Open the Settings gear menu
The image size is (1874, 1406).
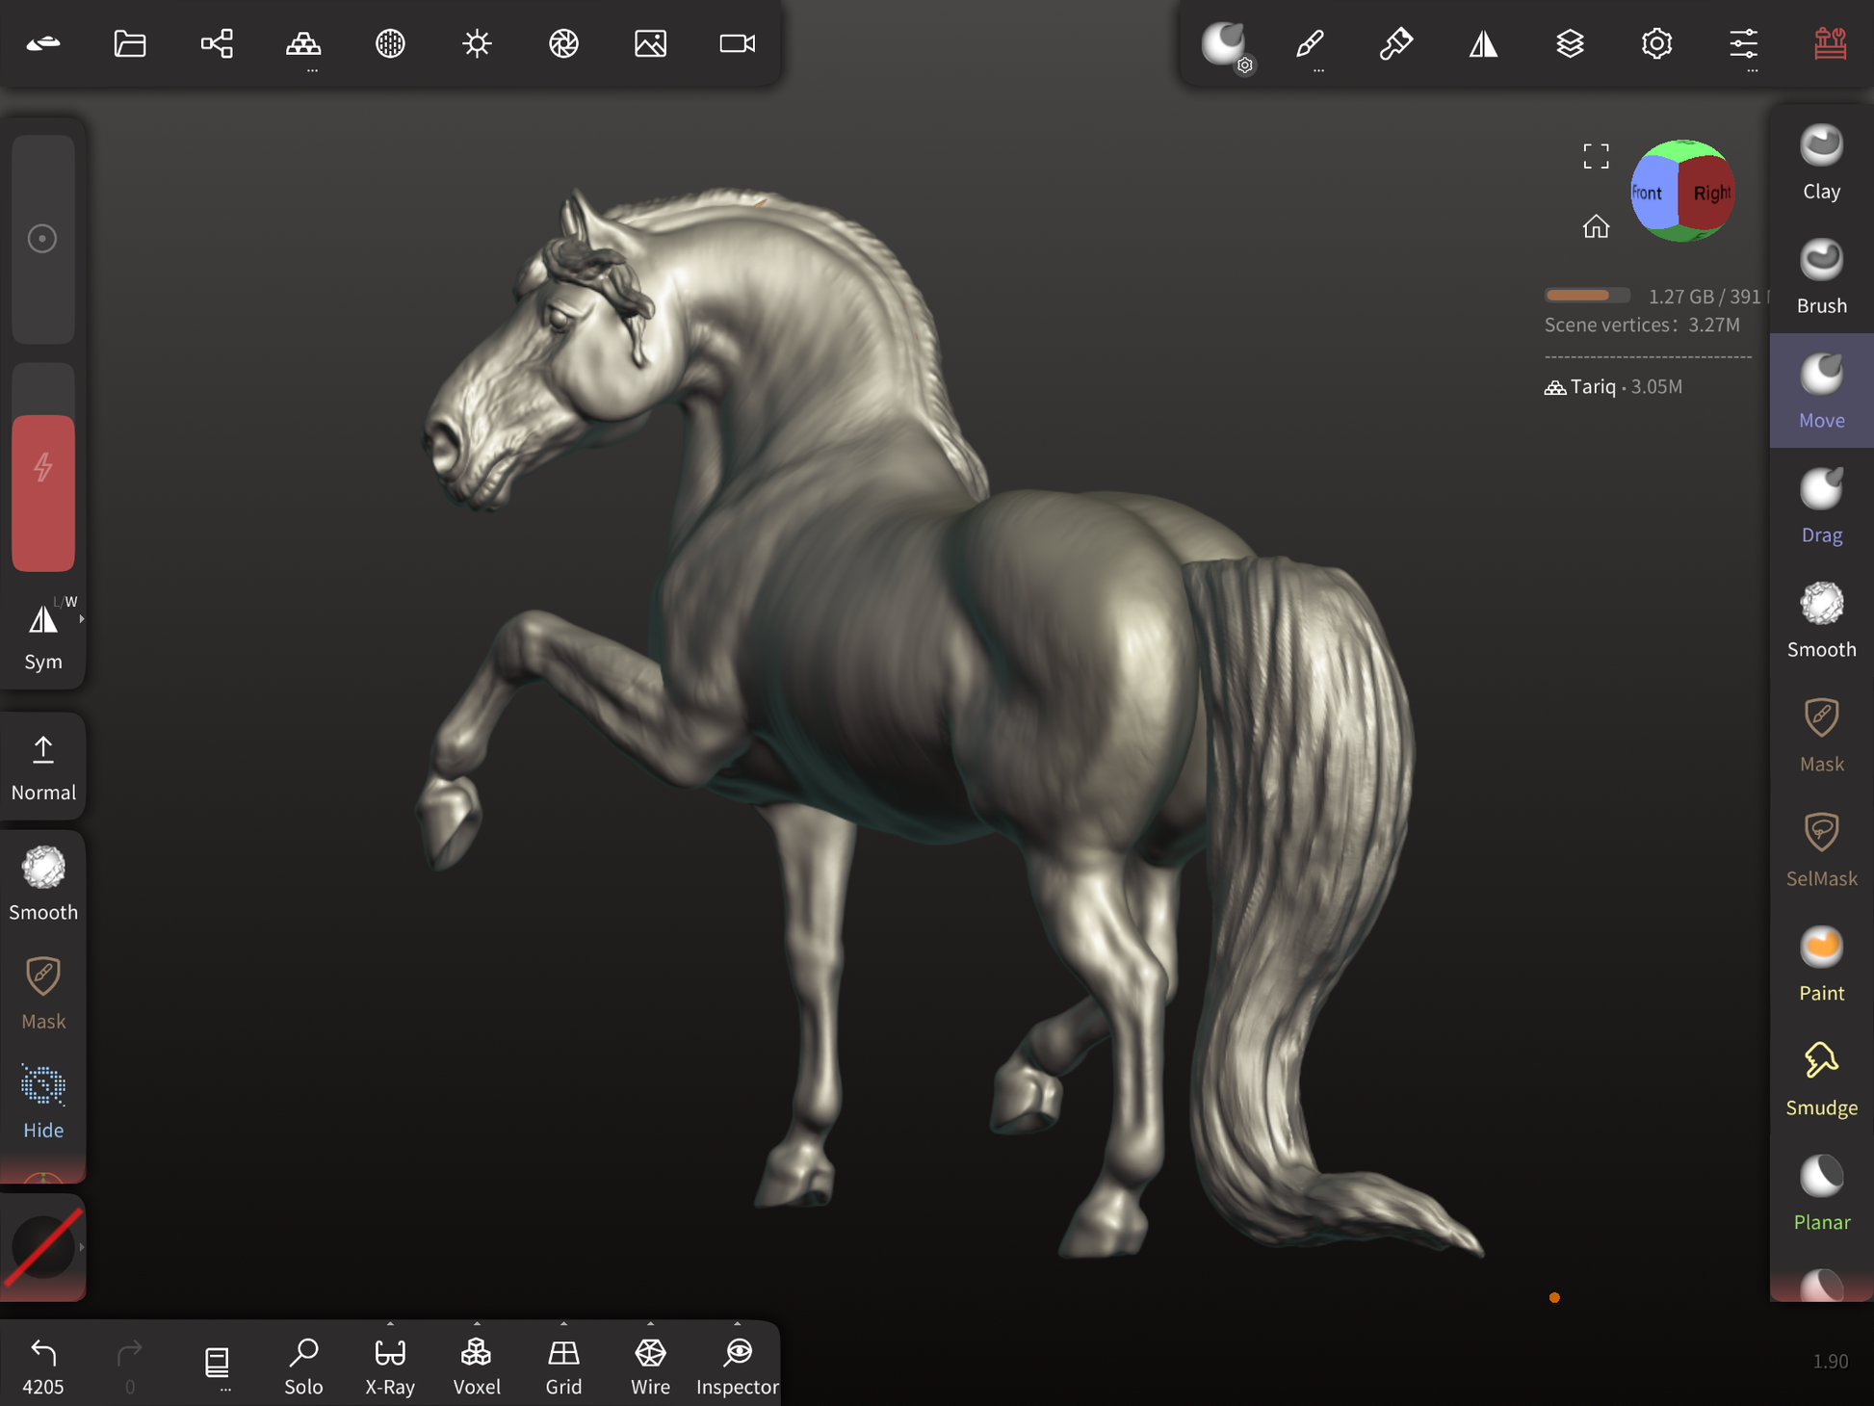pyautogui.click(x=1656, y=43)
